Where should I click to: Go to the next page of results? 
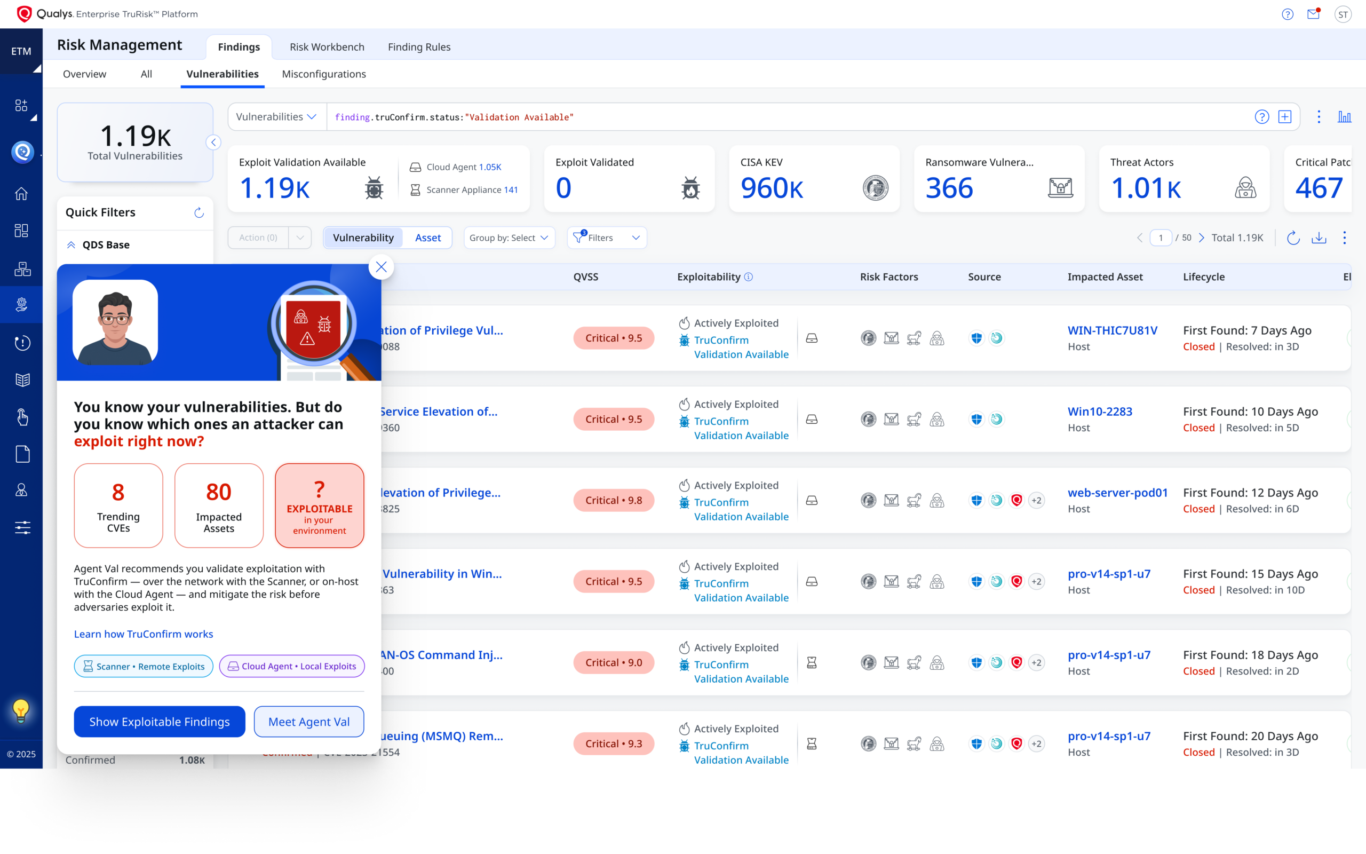tap(1201, 238)
